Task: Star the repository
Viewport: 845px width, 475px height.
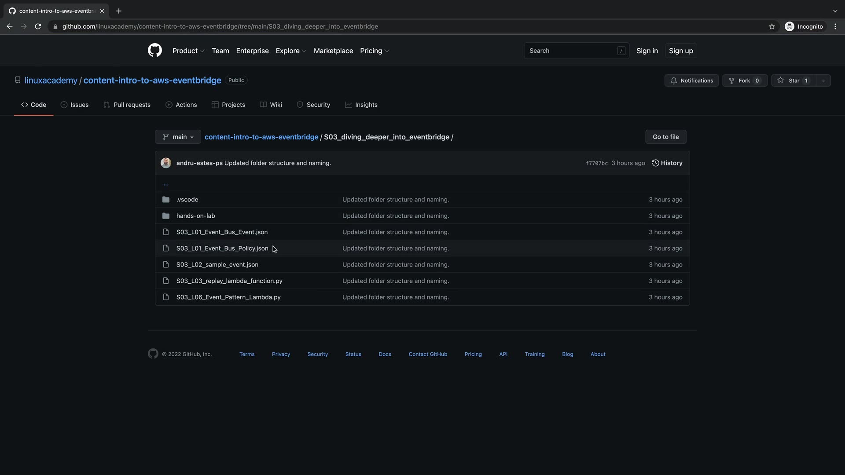Action: click(794, 80)
